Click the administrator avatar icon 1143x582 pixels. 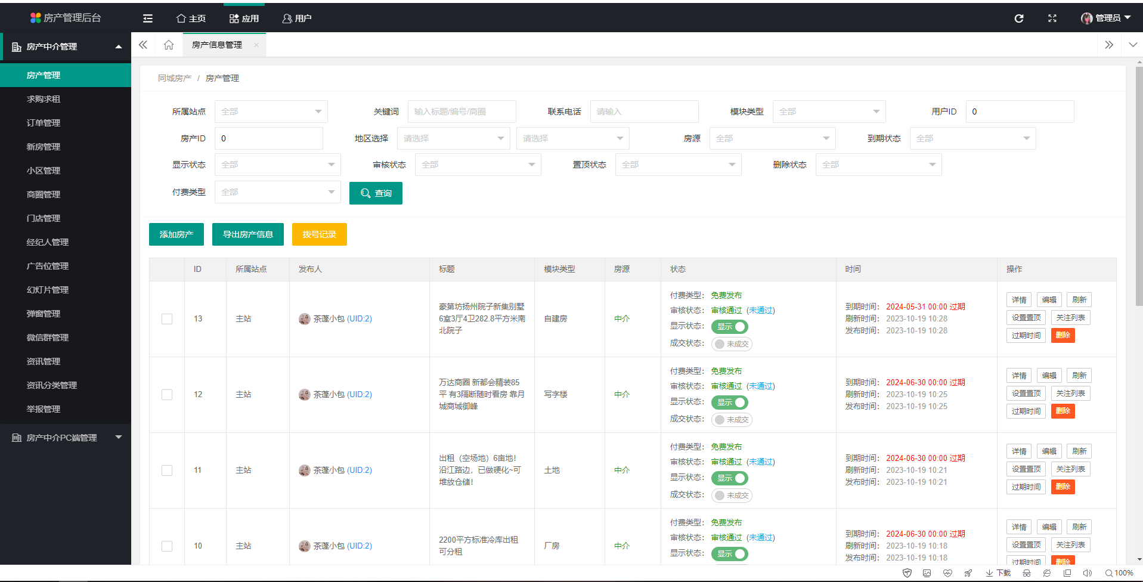point(1087,18)
